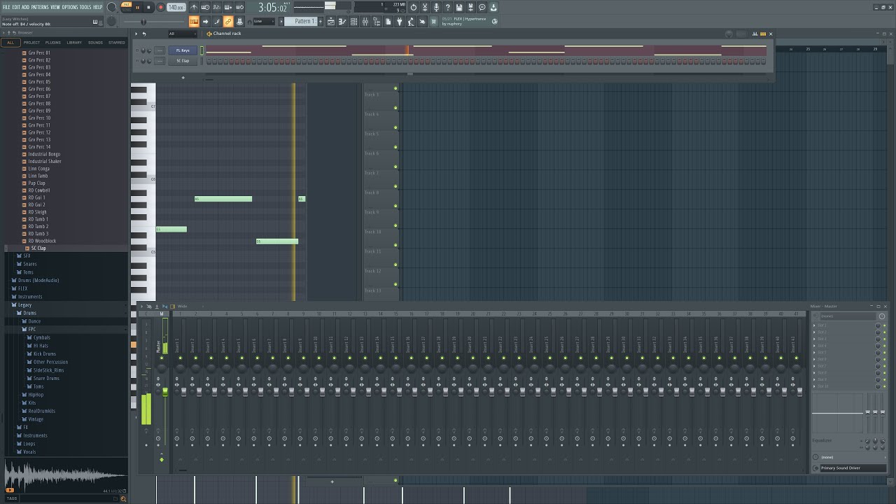Open the Channel rack view icon

tap(353, 22)
